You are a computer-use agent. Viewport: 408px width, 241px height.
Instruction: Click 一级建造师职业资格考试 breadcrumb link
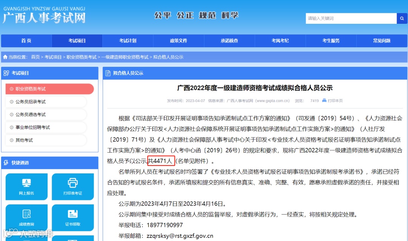(125, 57)
